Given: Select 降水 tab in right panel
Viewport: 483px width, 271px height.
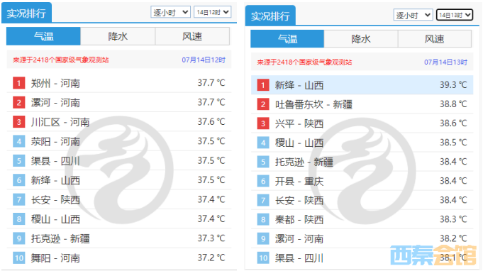Looking at the screenshot, I should pos(361,39).
